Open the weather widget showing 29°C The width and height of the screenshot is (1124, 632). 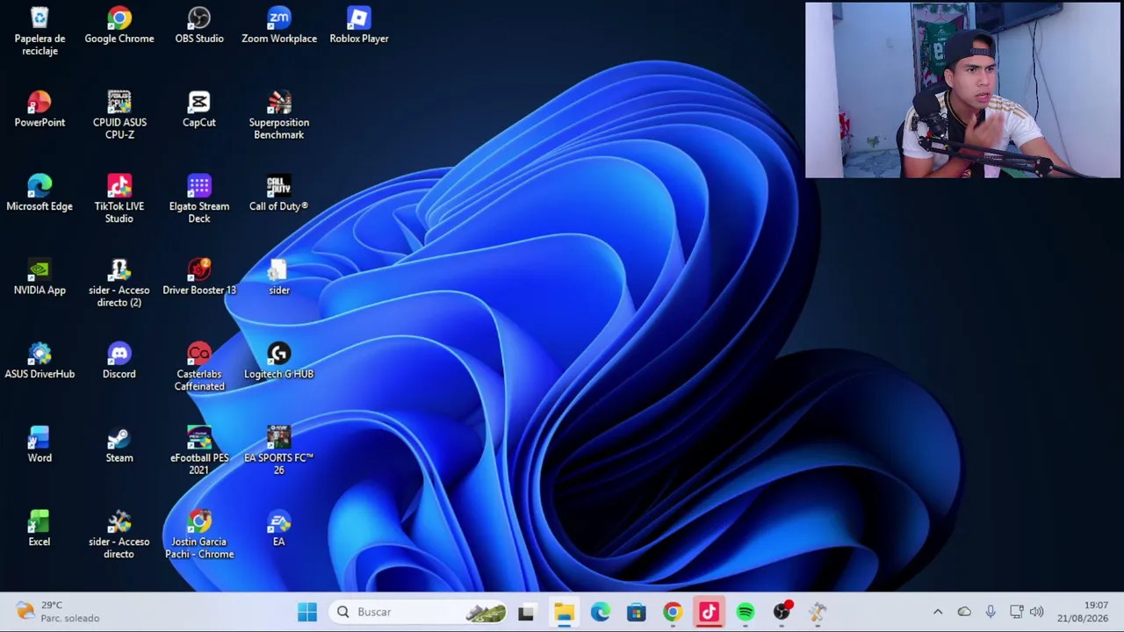[x=59, y=612]
